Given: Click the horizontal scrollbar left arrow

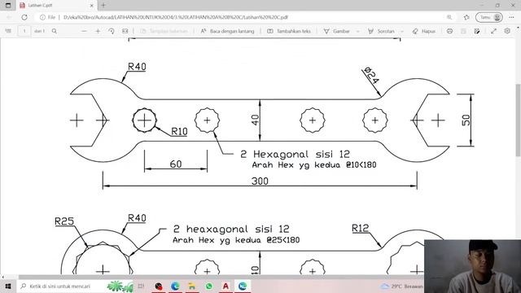Looking at the screenshot, I should point(2,277).
